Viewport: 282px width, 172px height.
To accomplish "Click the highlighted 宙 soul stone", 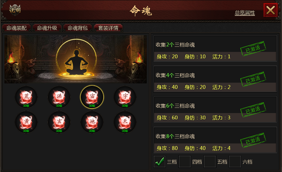I will [92, 97].
